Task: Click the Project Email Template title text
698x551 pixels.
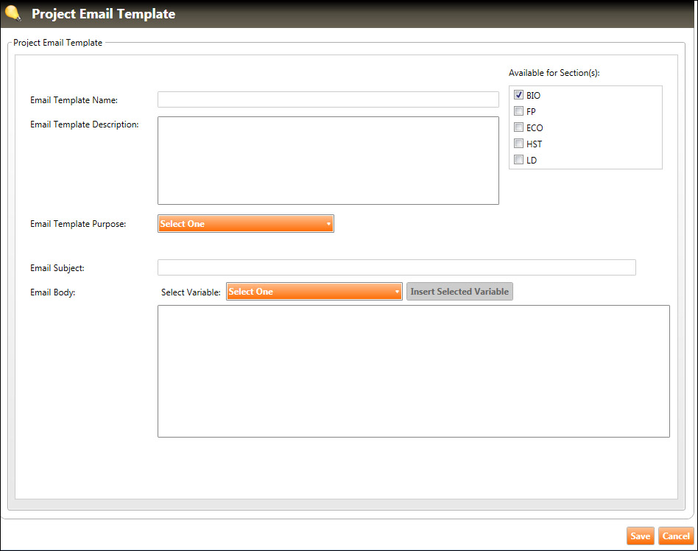Action: [x=103, y=14]
